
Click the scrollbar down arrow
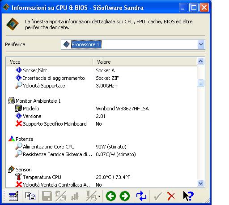pyautogui.click(x=201, y=183)
